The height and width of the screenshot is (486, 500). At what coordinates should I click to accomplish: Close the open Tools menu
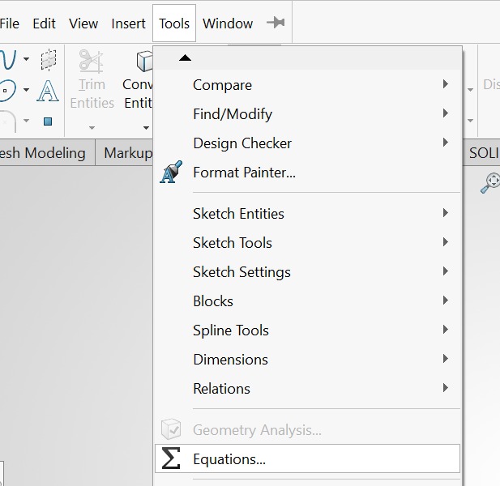click(174, 23)
